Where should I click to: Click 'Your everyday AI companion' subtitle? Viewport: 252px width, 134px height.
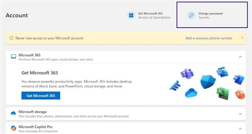coord(38,131)
